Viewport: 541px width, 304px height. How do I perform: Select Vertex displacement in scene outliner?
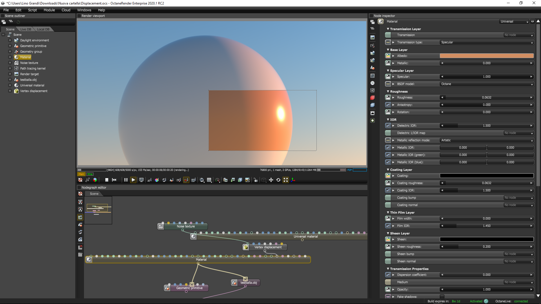(34, 91)
